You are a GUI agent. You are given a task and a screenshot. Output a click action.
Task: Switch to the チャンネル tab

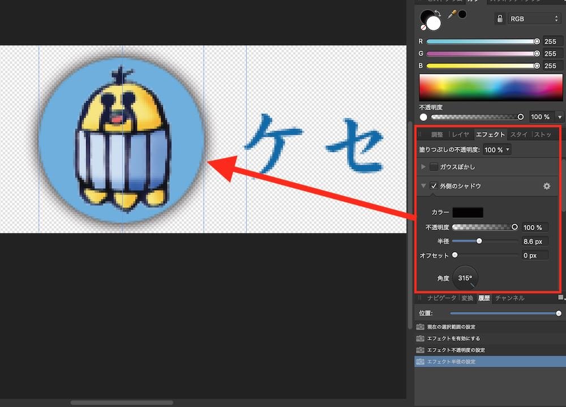[x=510, y=298]
